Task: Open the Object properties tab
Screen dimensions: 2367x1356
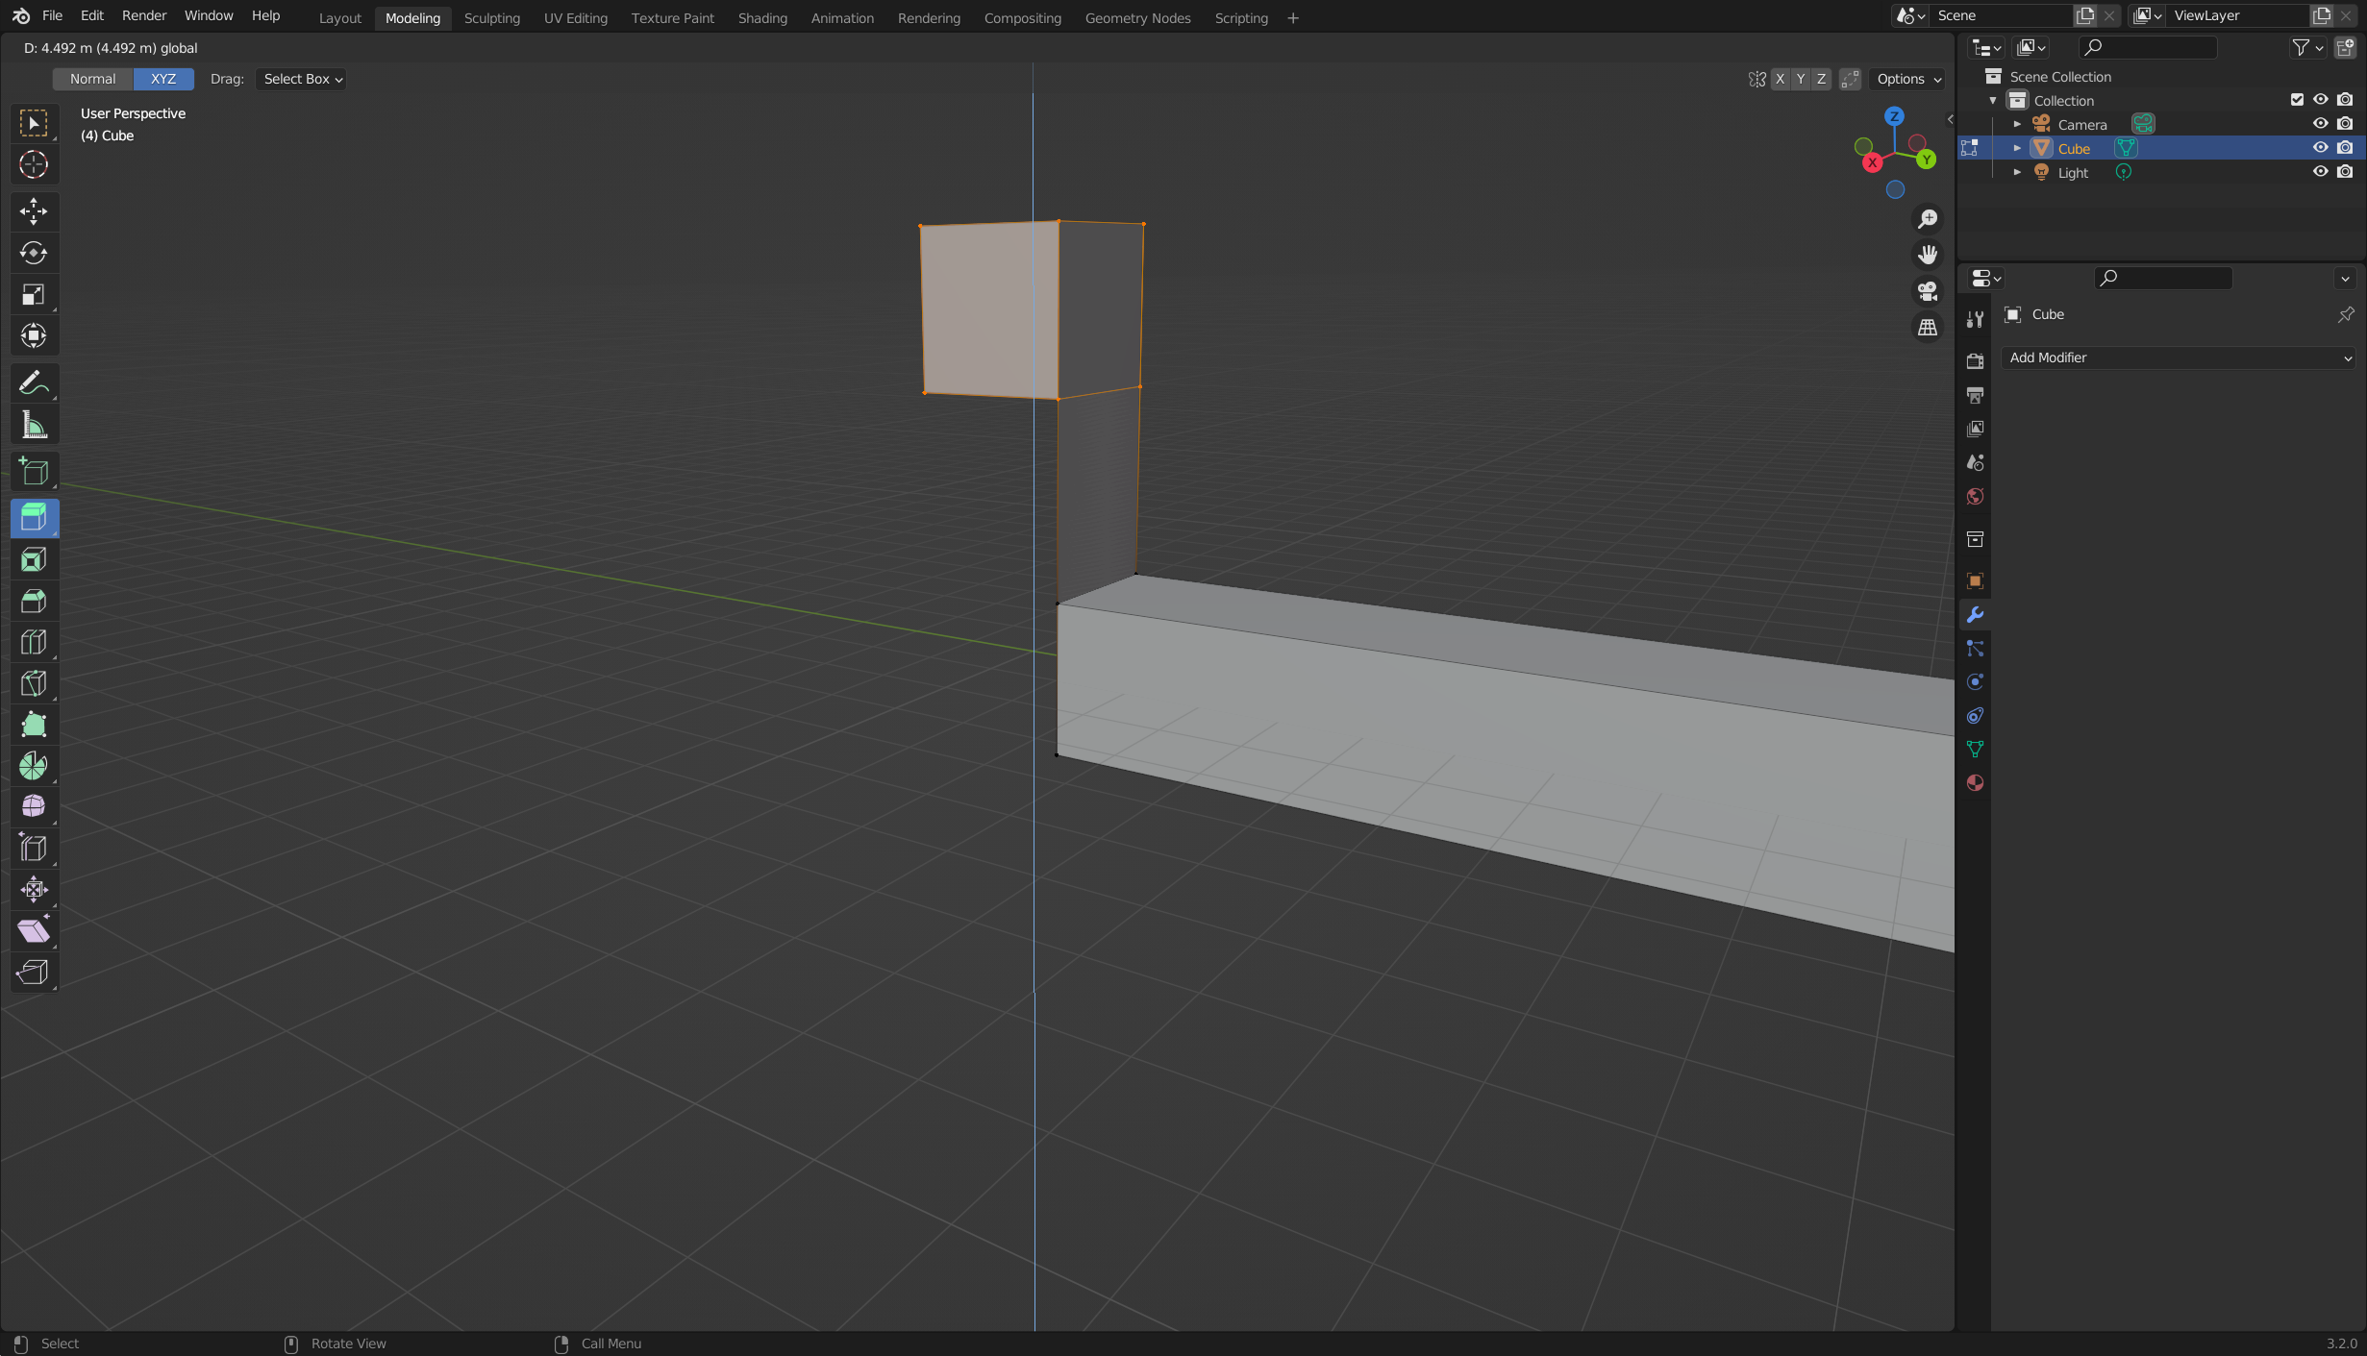Action: pos(1975,580)
